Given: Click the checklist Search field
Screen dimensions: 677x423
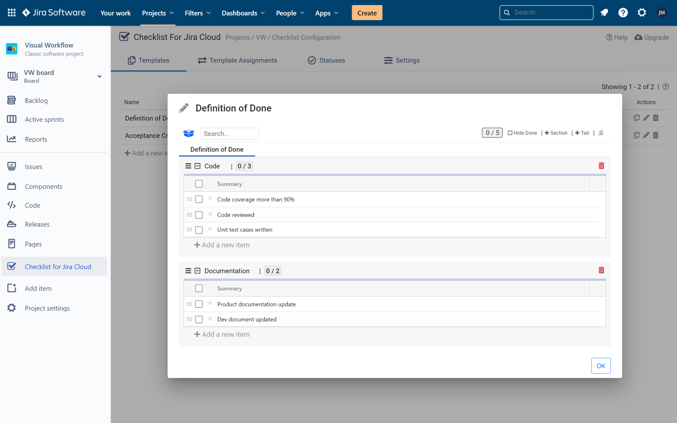Looking at the screenshot, I should [x=230, y=134].
